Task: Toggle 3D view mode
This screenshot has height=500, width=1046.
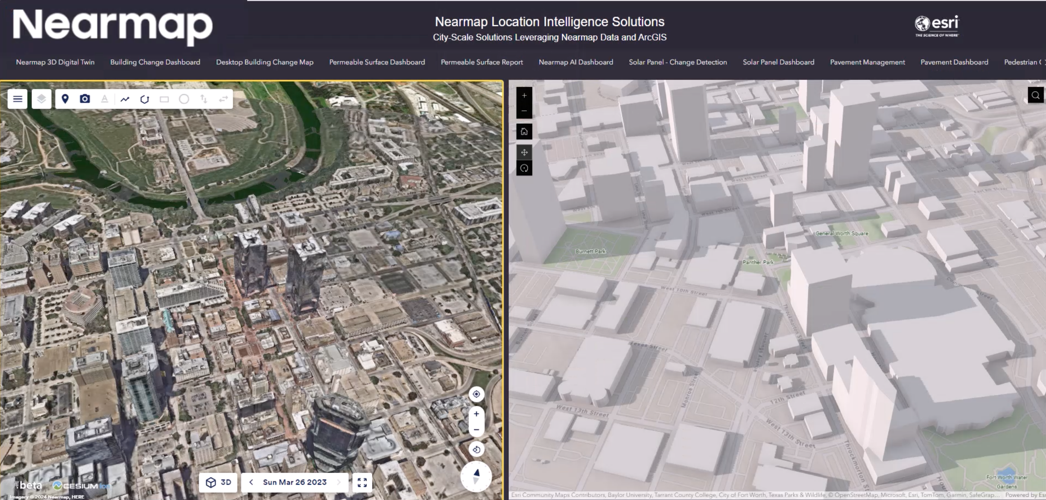Action: coord(218,482)
